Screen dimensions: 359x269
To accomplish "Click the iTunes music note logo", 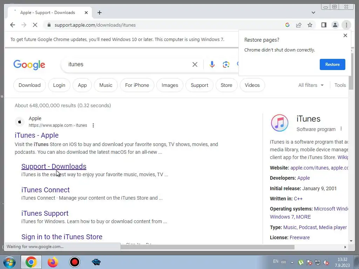I will [x=279, y=123].
